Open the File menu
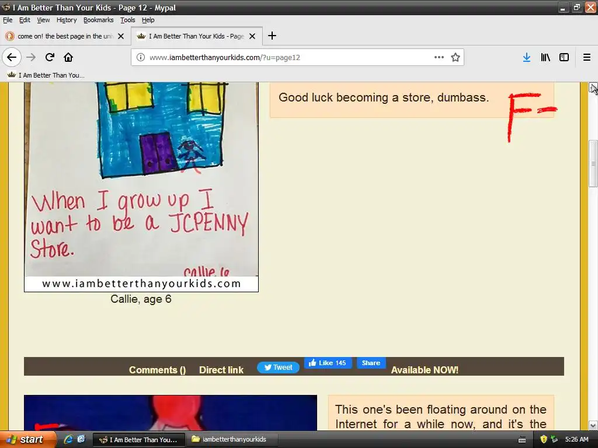Image resolution: width=598 pixels, height=448 pixels. pos(8,20)
